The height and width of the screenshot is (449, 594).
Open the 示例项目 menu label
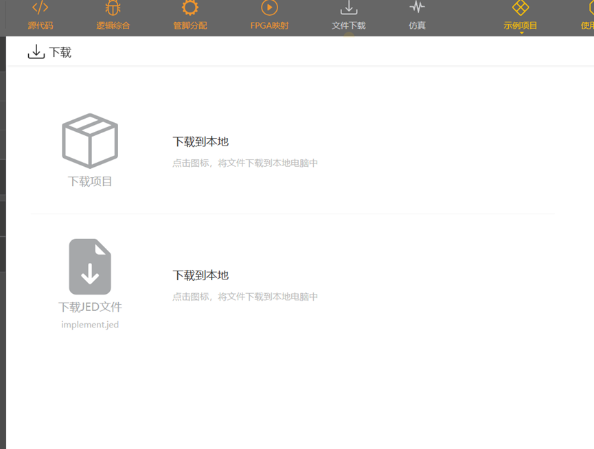(521, 25)
